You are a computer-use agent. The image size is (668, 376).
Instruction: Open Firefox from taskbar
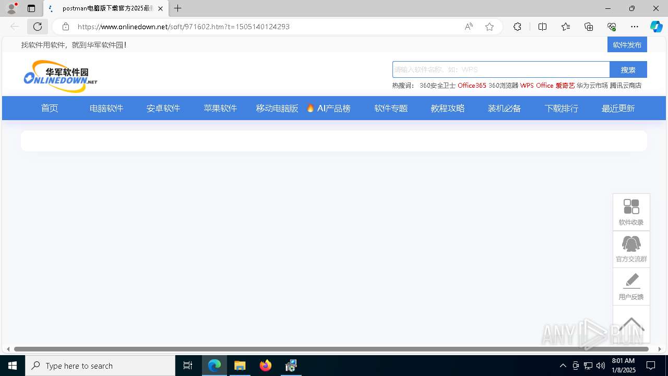pos(266,366)
